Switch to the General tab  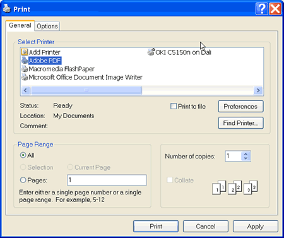pos(20,25)
